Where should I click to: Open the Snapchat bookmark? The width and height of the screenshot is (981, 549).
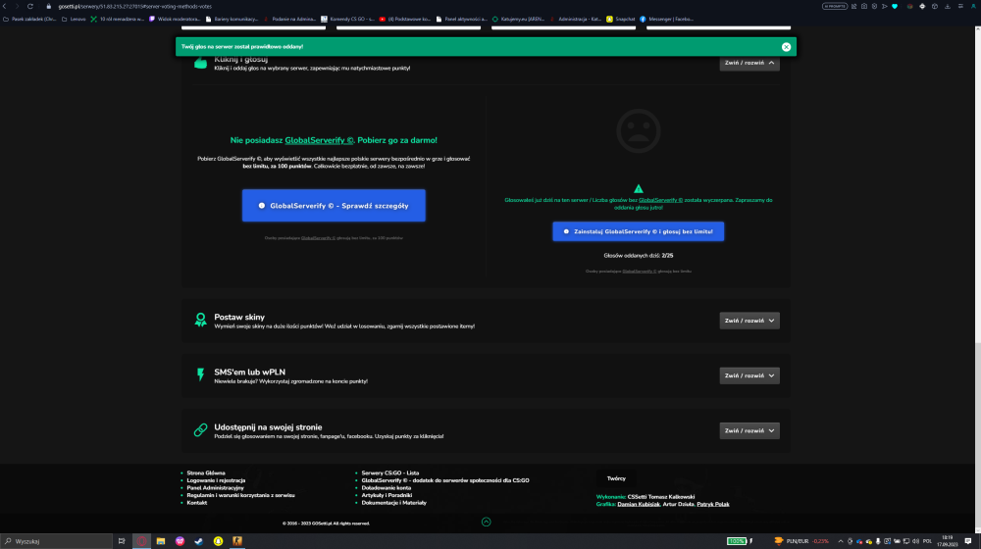(621, 20)
